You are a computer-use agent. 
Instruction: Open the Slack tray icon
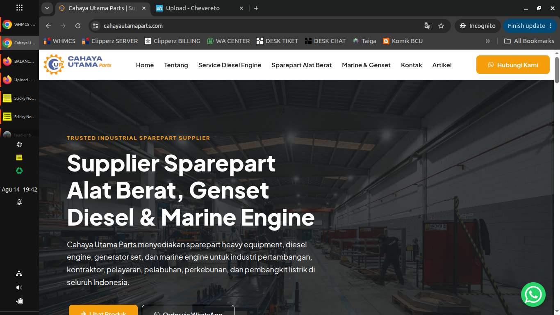pos(19,144)
